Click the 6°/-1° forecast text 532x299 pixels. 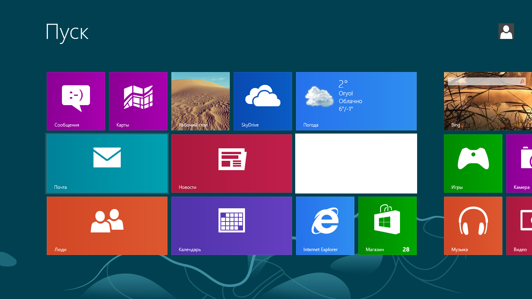(346, 109)
